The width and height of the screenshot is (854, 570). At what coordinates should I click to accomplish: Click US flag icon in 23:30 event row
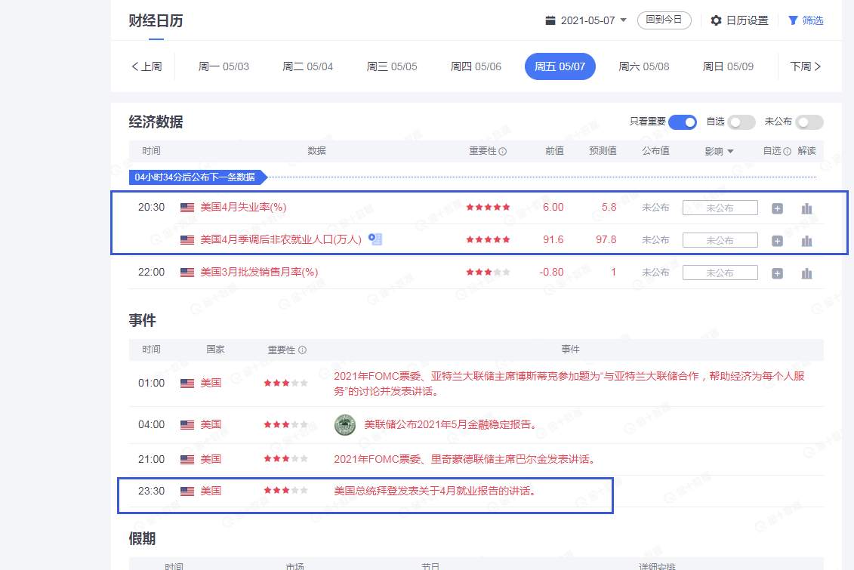pyautogui.click(x=187, y=491)
